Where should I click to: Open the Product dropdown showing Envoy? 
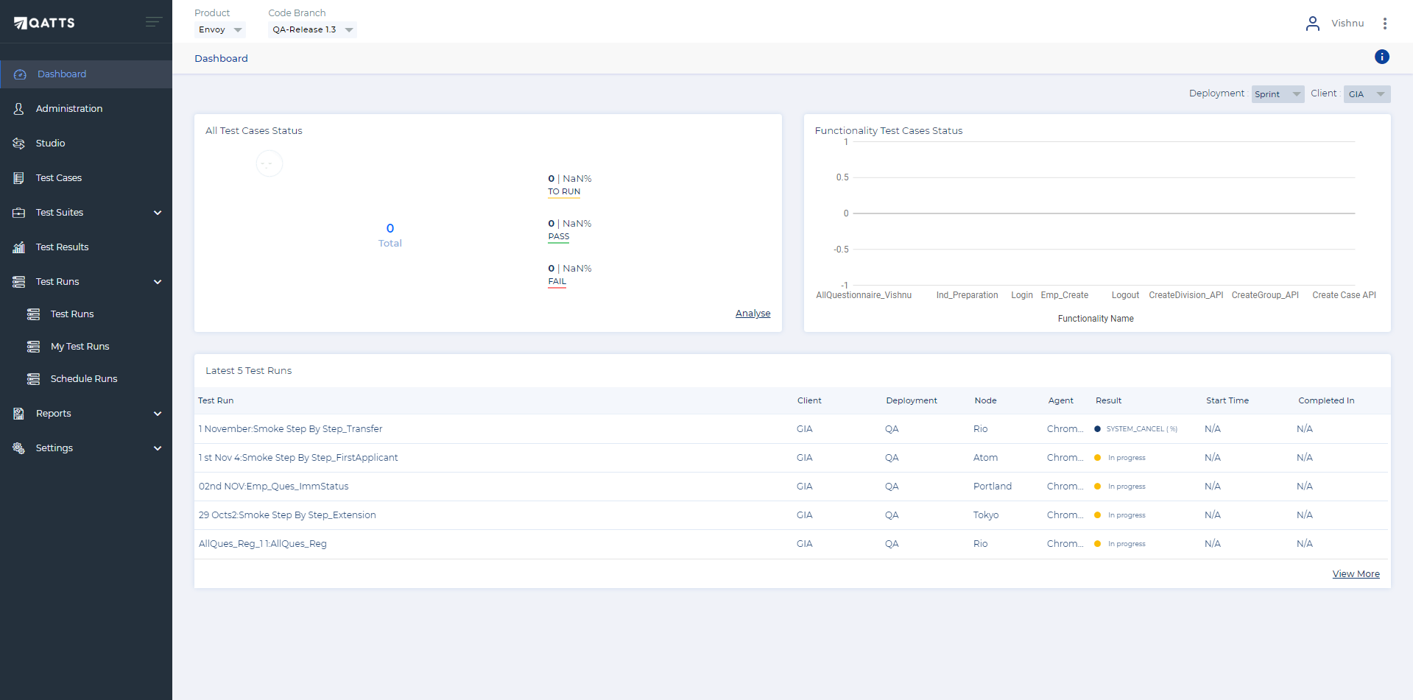pyautogui.click(x=219, y=29)
